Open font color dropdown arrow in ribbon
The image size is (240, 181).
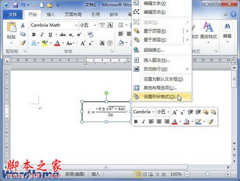tap(63, 43)
